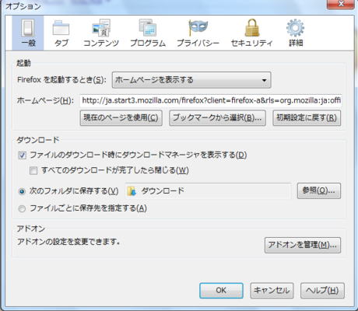Select 次のフォルダに保存する radio button
The height and width of the screenshot is (311, 358).
[22, 191]
